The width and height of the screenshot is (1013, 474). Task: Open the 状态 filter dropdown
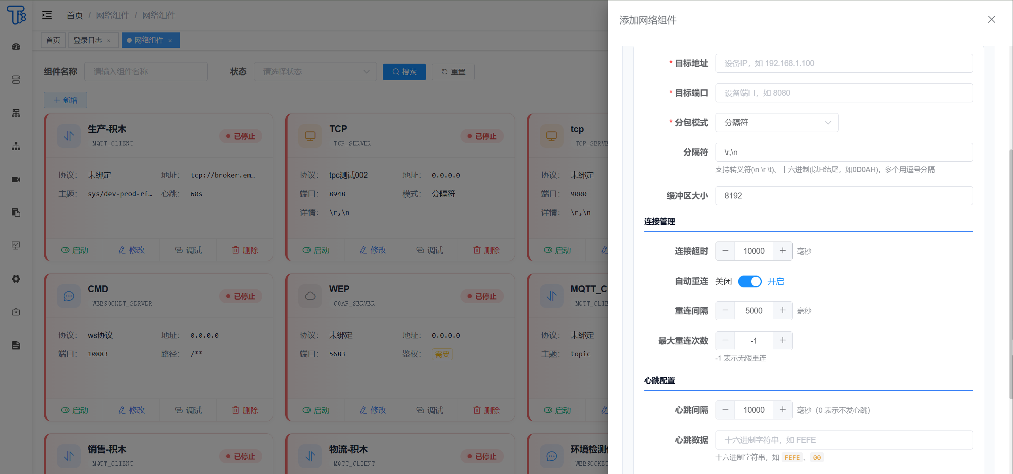315,72
